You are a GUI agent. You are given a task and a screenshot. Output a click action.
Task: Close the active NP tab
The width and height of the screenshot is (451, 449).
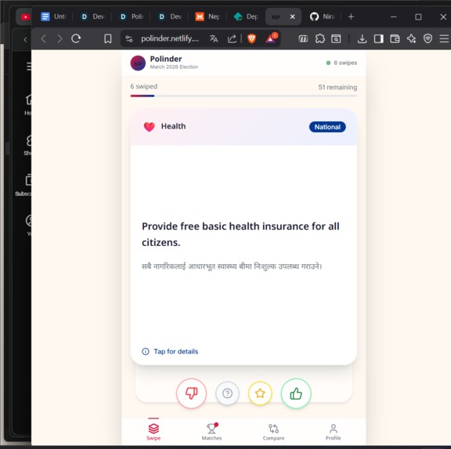click(x=293, y=16)
